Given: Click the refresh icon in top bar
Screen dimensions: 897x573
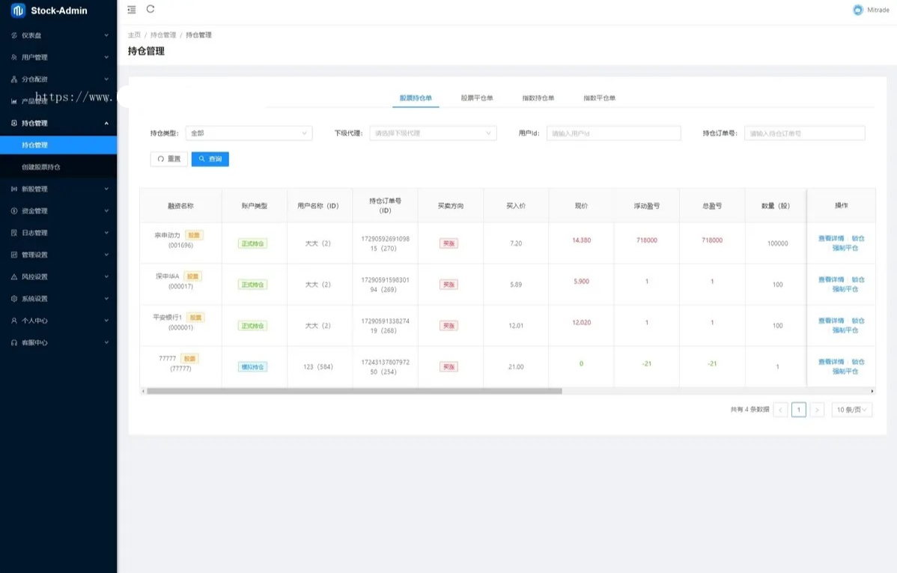Looking at the screenshot, I should pyautogui.click(x=150, y=9).
